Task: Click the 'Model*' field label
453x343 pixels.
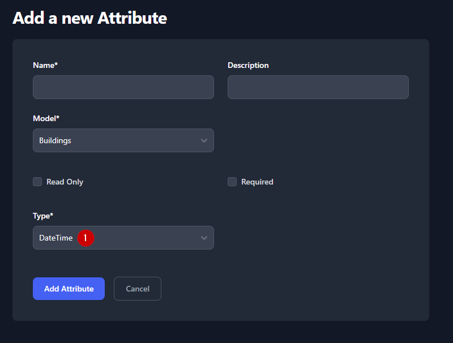Action: pos(46,118)
